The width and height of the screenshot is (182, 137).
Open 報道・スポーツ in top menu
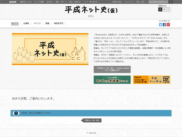click(61, 2)
